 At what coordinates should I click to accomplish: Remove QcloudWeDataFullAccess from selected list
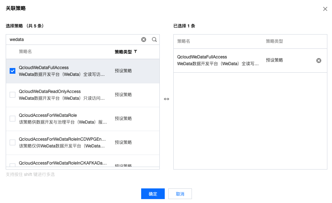(319, 61)
